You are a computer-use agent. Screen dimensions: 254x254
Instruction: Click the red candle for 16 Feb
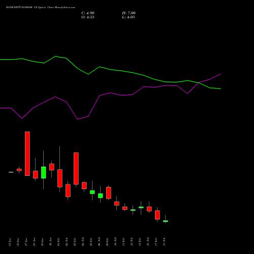149,209
